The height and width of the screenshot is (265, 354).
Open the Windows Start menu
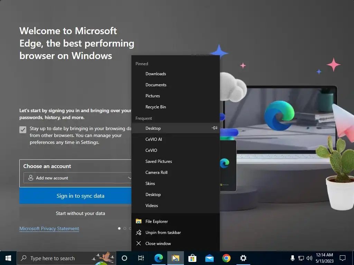8,258
